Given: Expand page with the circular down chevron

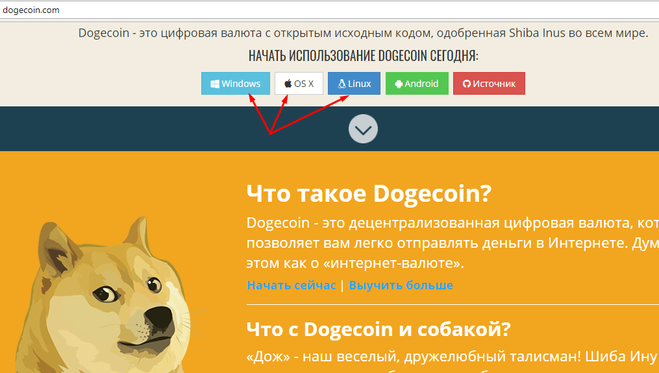Looking at the screenshot, I should [x=363, y=129].
